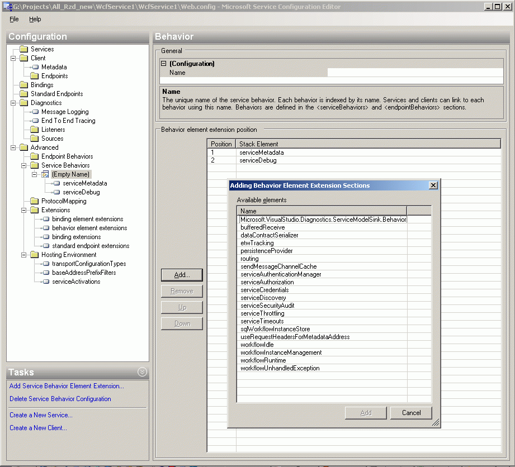
Task: Open the File menu
Action: [14, 20]
